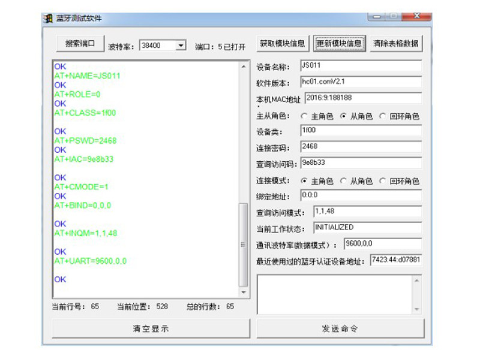Click the 清空显示 button
This screenshot has height=362, width=480.
151,328
